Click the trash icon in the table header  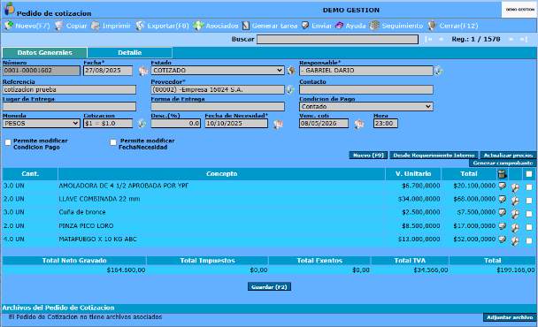(503, 174)
